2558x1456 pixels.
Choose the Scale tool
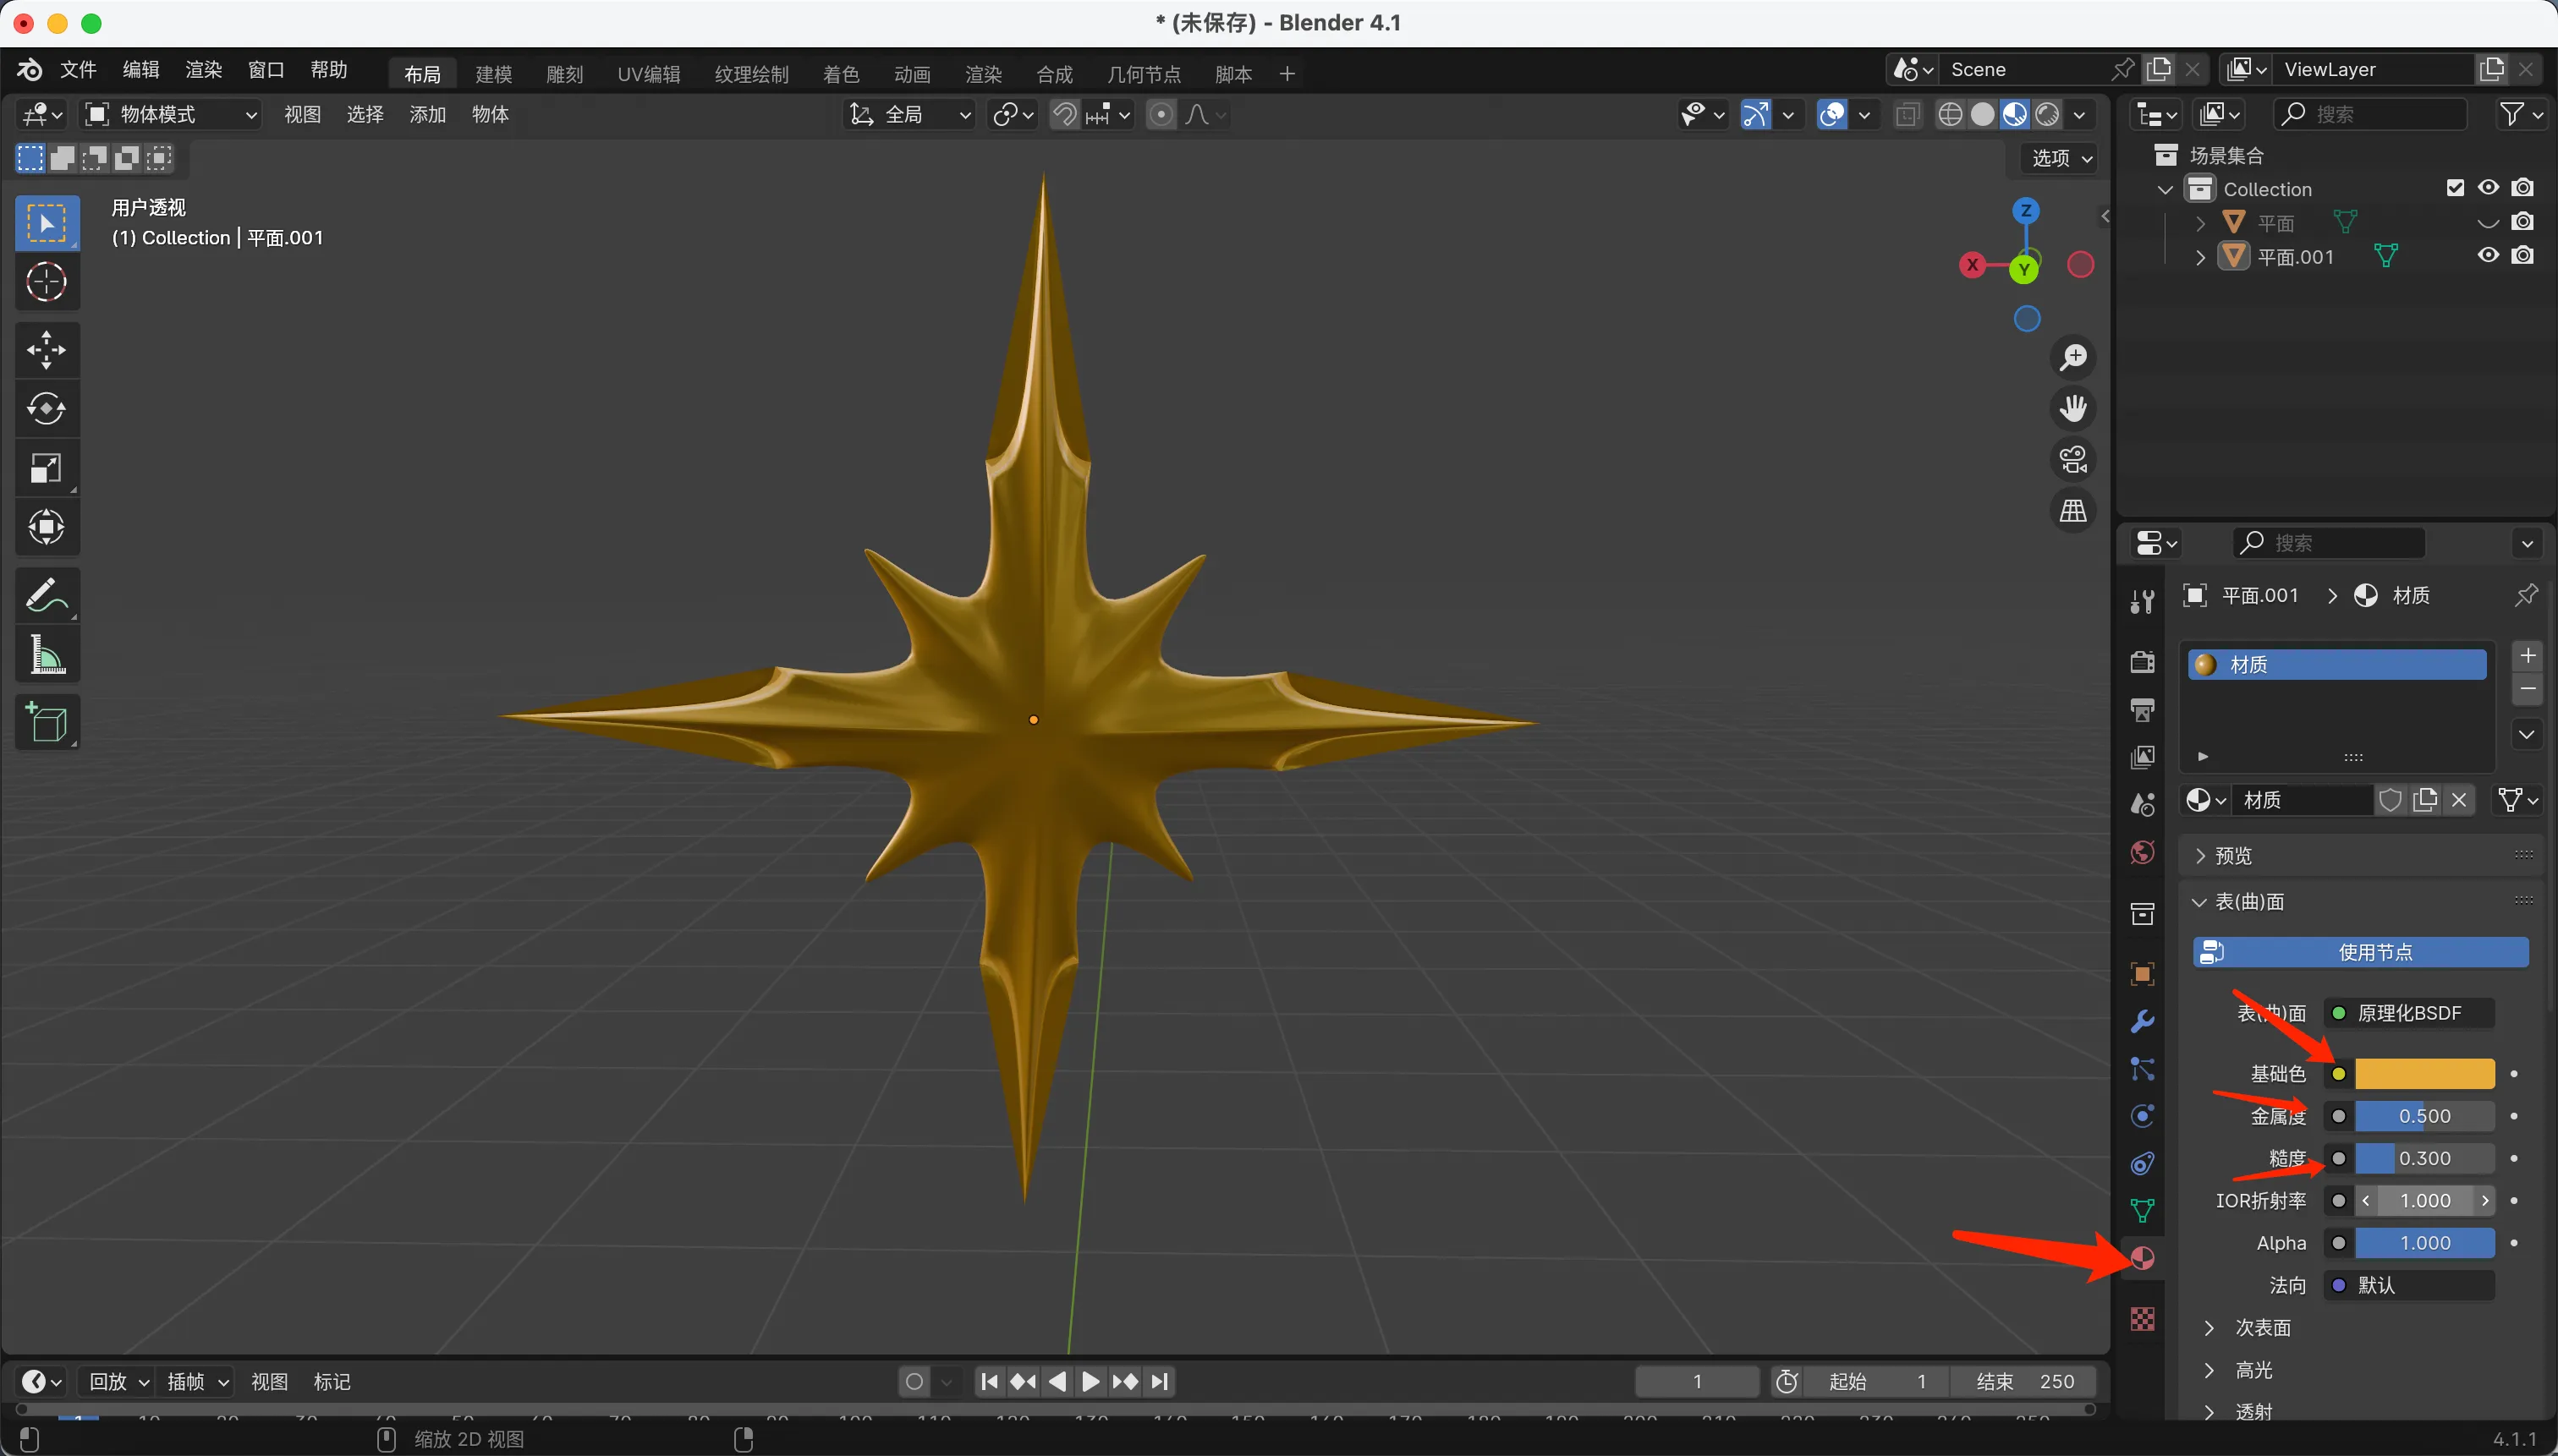coord(46,468)
